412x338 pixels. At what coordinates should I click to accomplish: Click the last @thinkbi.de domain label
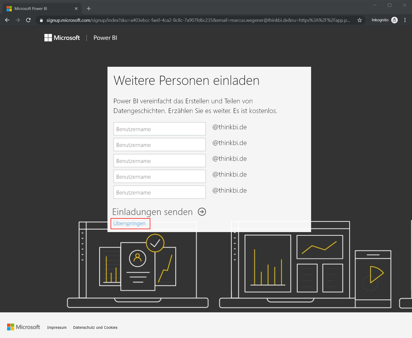230,191
